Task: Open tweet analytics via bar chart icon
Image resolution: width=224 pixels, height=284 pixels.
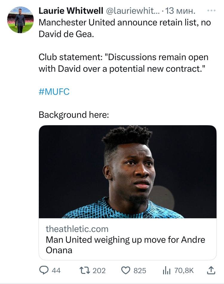Action: (x=166, y=270)
